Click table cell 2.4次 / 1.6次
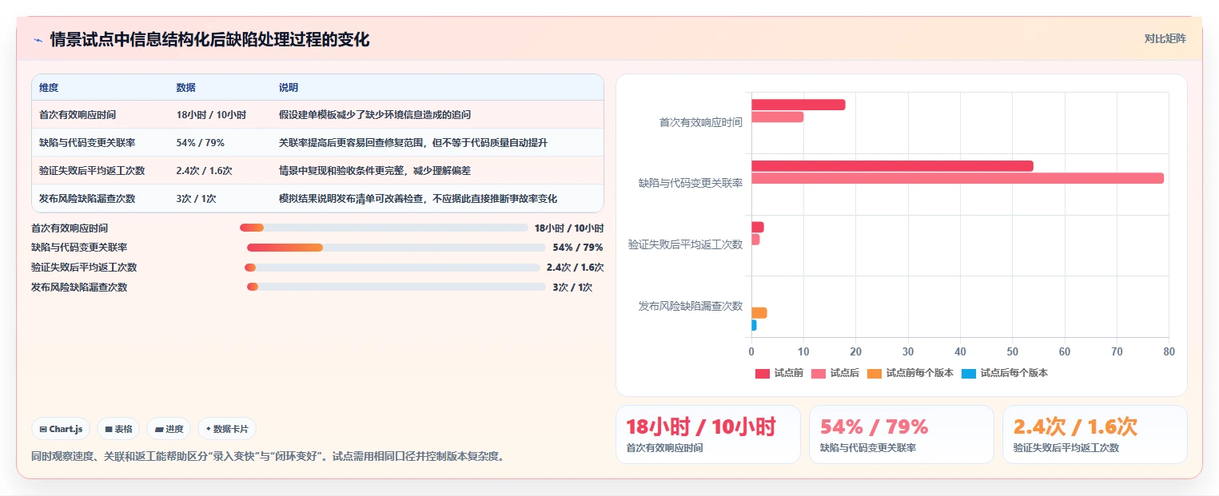 click(x=205, y=171)
